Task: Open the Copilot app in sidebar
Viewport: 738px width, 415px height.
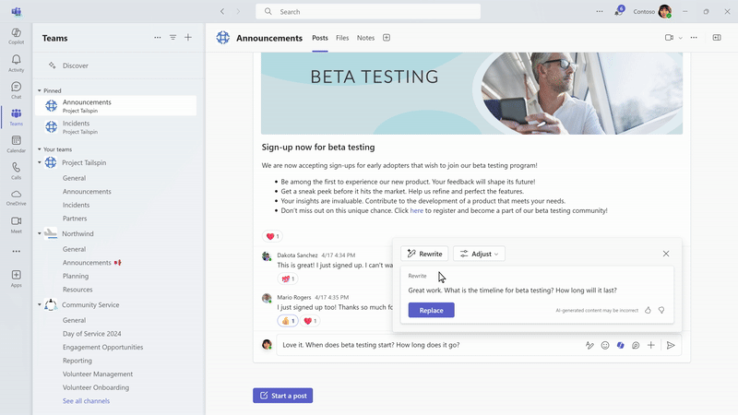Action: (x=16, y=35)
